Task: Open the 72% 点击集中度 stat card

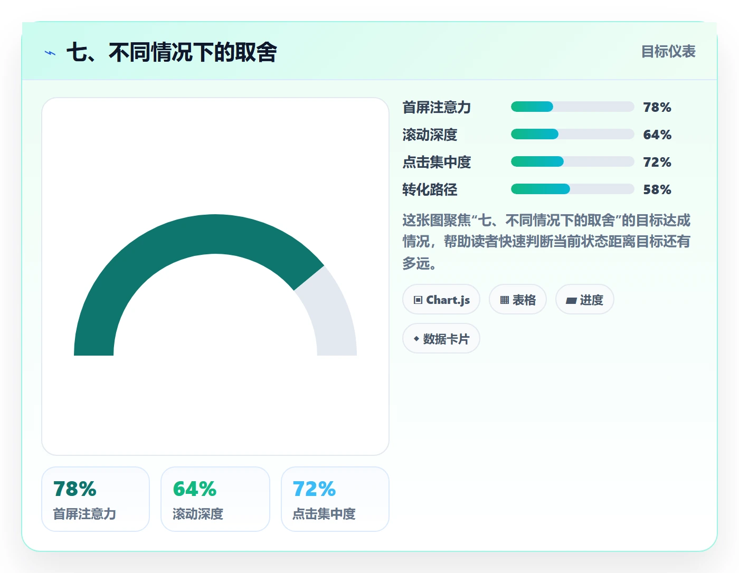Action: coord(335,499)
